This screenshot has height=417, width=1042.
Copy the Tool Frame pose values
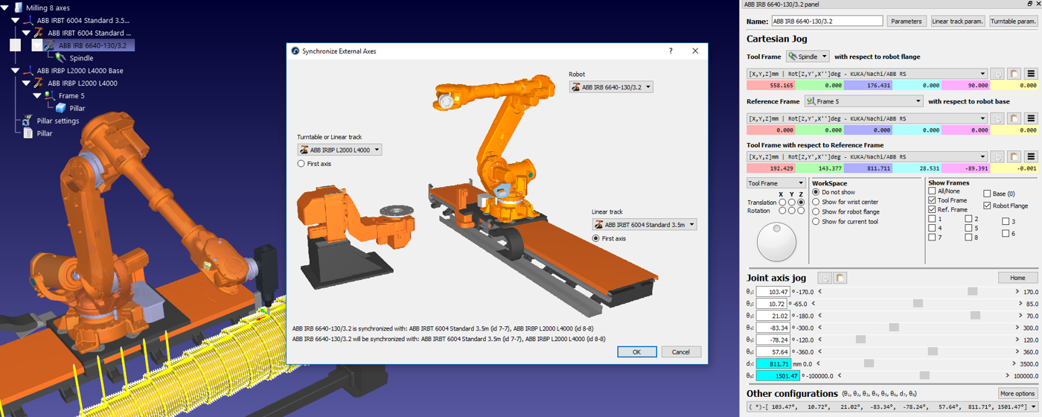tap(997, 74)
